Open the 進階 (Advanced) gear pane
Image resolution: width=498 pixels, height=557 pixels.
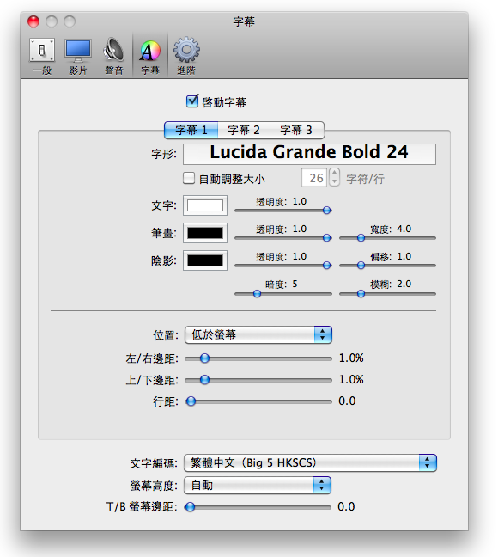186,56
